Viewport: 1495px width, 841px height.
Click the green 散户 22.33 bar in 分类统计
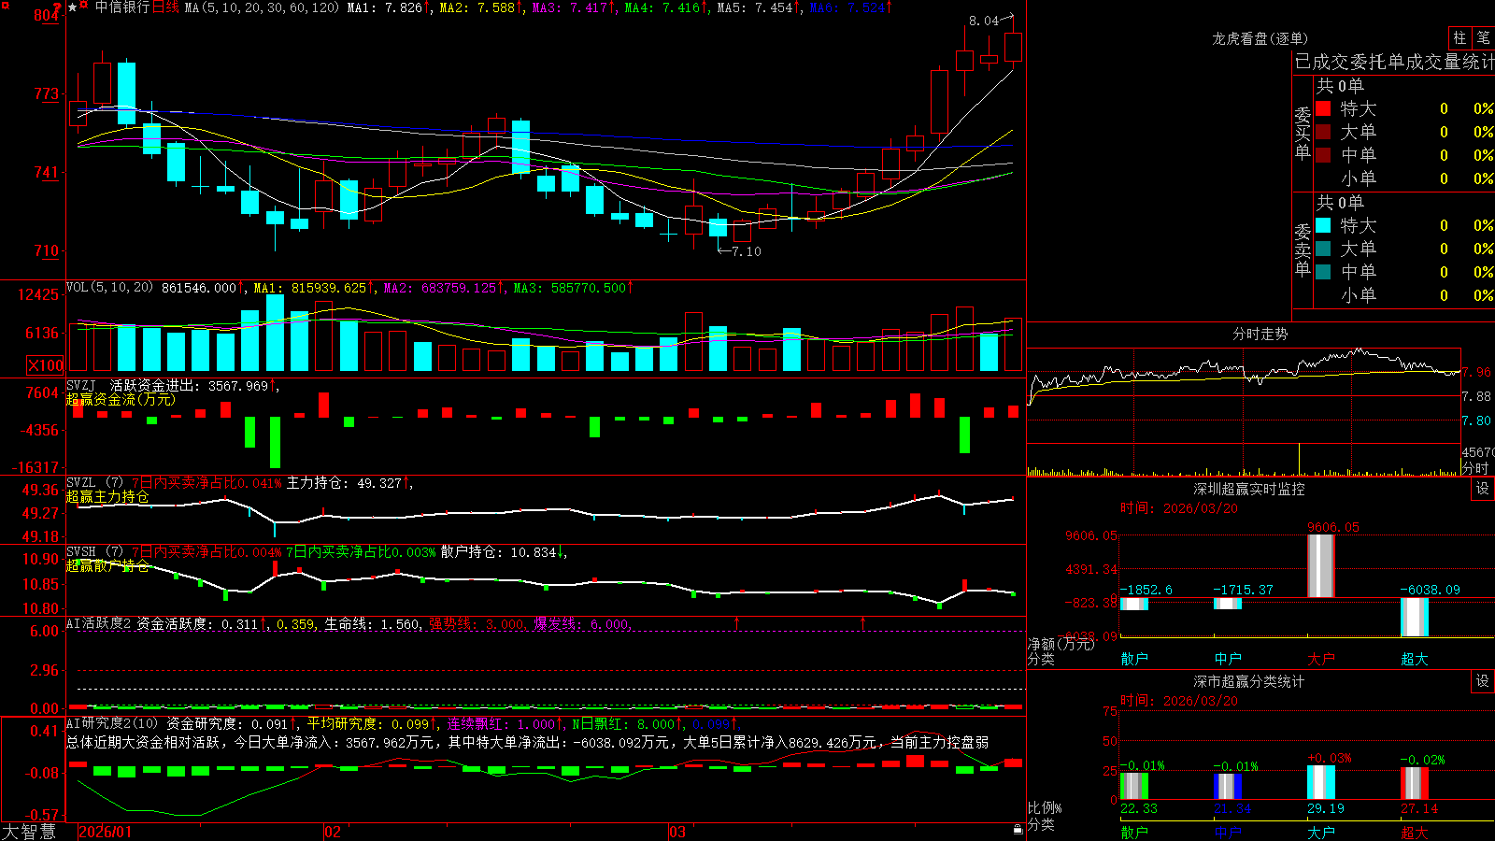[1133, 786]
